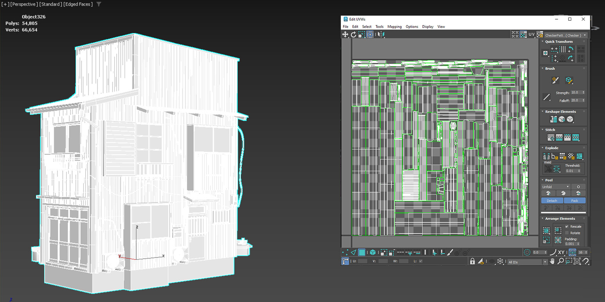The height and width of the screenshot is (302, 605).
Task: Select the Move tool in Edit UVWs toolbar
Action: [x=345, y=34]
